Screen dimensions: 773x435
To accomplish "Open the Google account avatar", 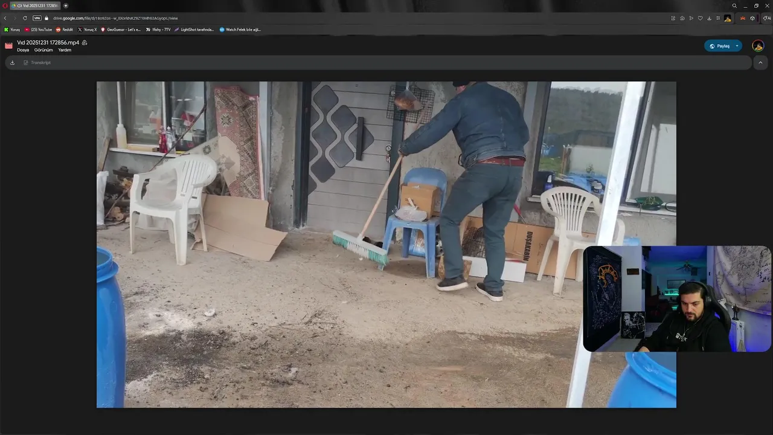I will pos(758,46).
